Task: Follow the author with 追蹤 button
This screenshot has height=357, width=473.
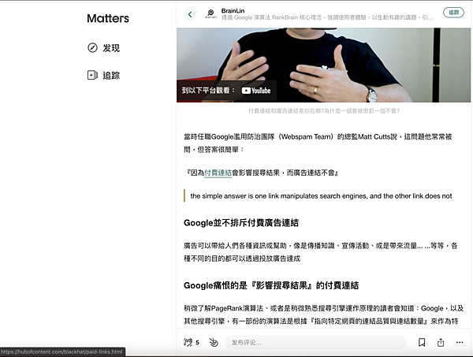Action: (x=453, y=13)
